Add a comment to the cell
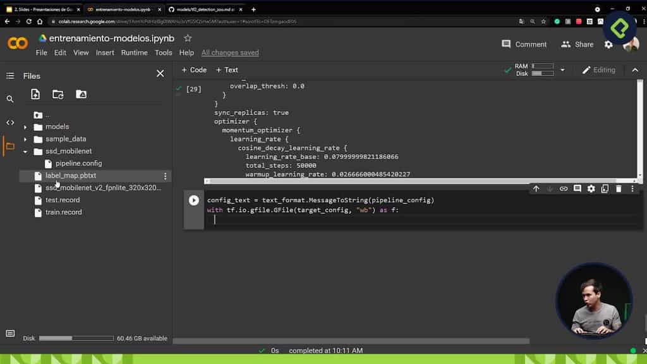The image size is (647, 364). (x=577, y=188)
